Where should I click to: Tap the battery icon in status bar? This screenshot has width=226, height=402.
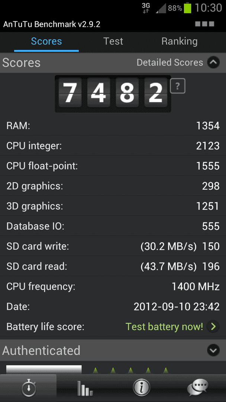[x=187, y=8]
